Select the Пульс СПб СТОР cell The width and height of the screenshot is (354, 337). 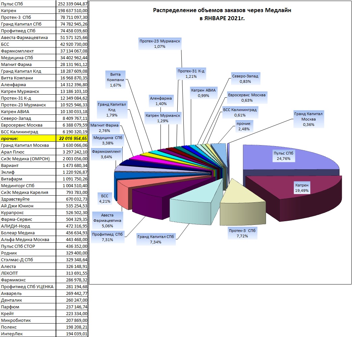pos(28,246)
